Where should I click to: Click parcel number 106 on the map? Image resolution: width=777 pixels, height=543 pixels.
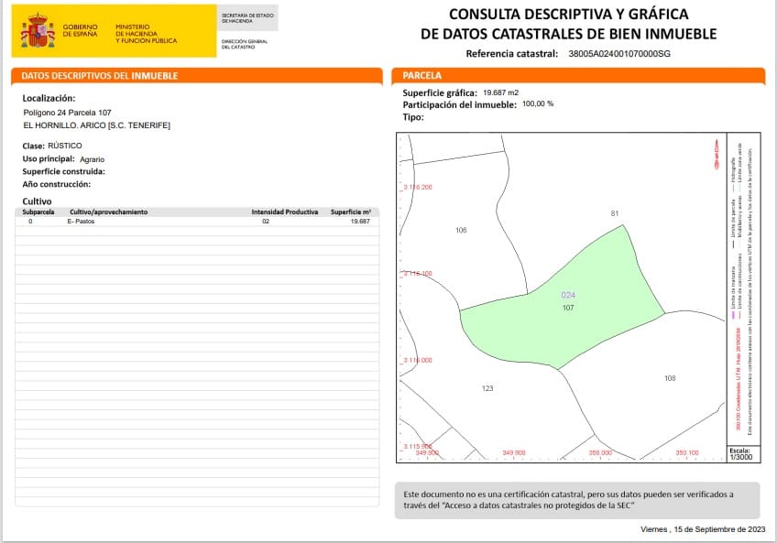pos(462,231)
